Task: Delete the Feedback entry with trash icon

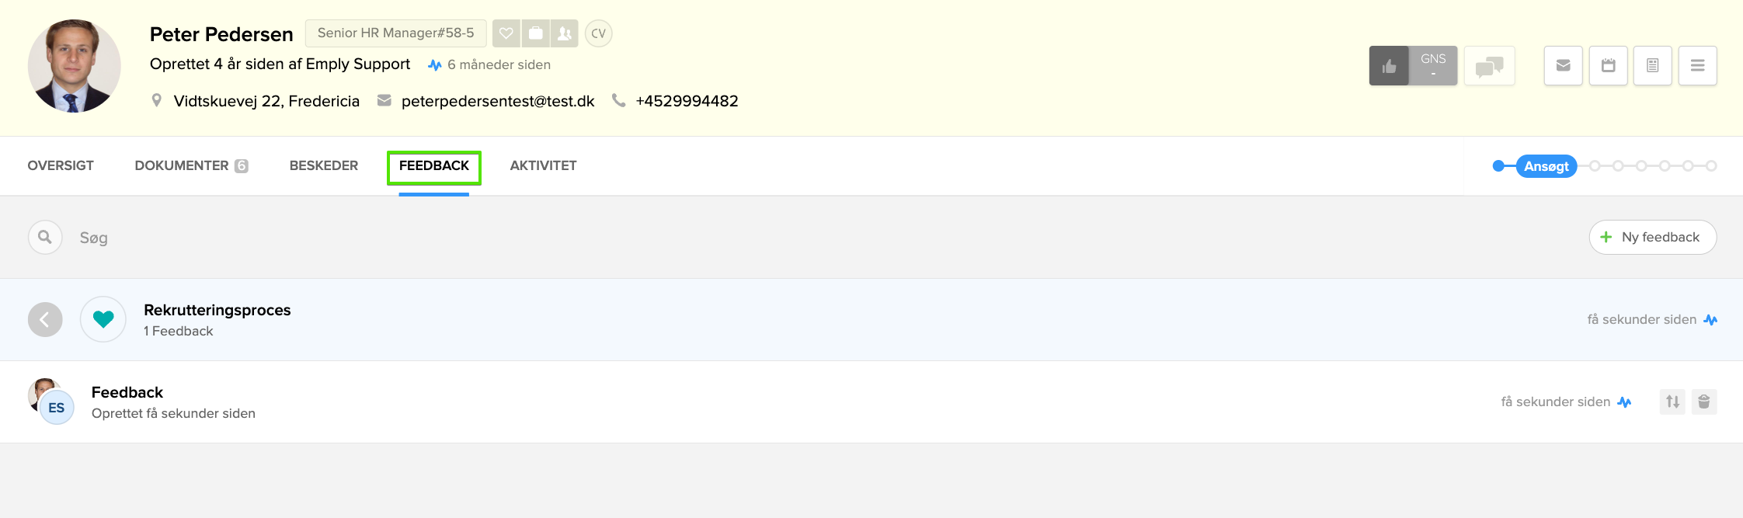Action: click(x=1703, y=402)
